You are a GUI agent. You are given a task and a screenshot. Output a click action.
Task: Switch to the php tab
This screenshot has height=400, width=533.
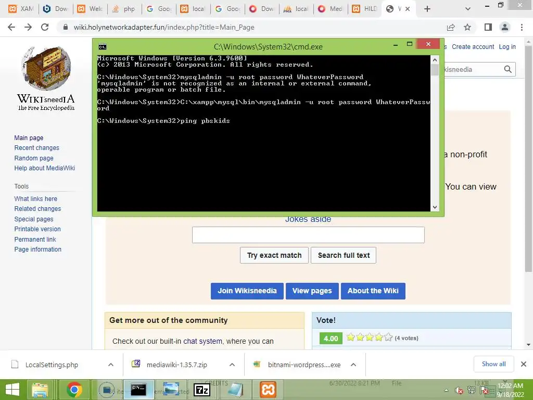click(x=124, y=9)
